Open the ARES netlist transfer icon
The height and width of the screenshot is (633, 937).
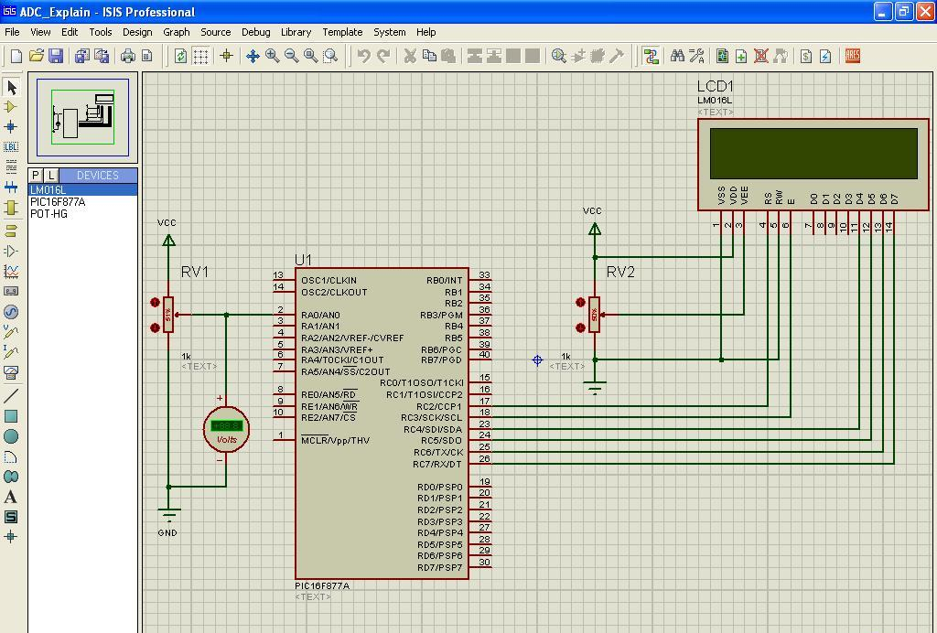point(853,56)
